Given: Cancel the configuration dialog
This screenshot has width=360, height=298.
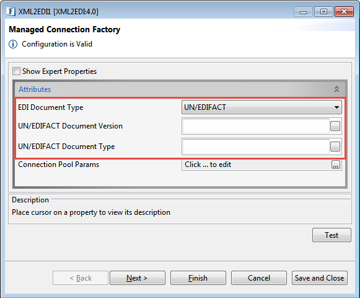Looking at the screenshot, I should pos(259,278).
